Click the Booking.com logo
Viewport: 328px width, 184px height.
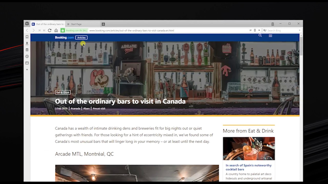[64, 38]
